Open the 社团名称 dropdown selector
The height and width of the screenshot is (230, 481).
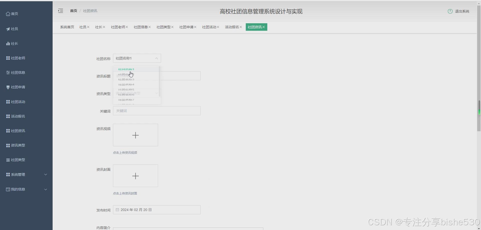point(137,58)
